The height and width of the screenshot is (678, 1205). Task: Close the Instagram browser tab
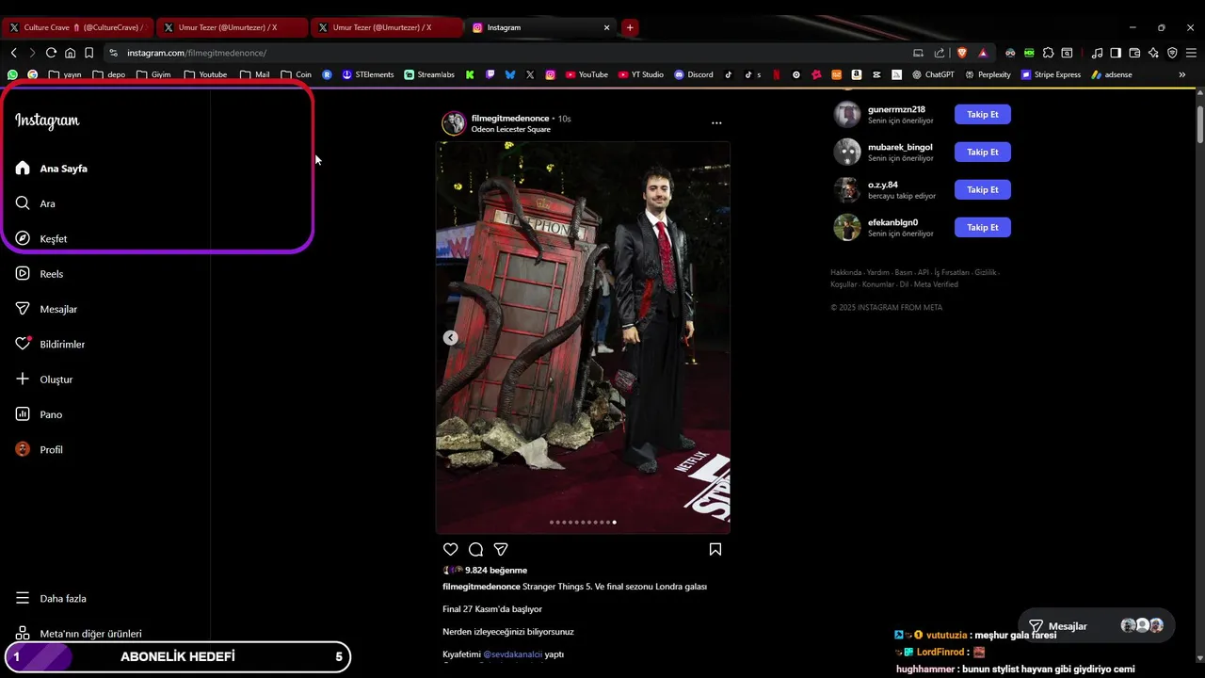pos(607,27)
